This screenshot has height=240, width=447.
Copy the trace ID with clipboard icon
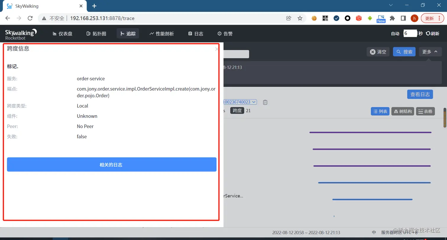point(265,102)
